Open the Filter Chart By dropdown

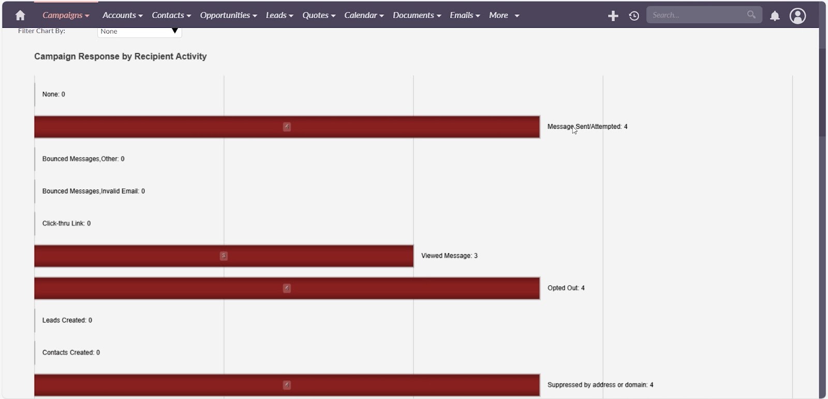point(139,32)
